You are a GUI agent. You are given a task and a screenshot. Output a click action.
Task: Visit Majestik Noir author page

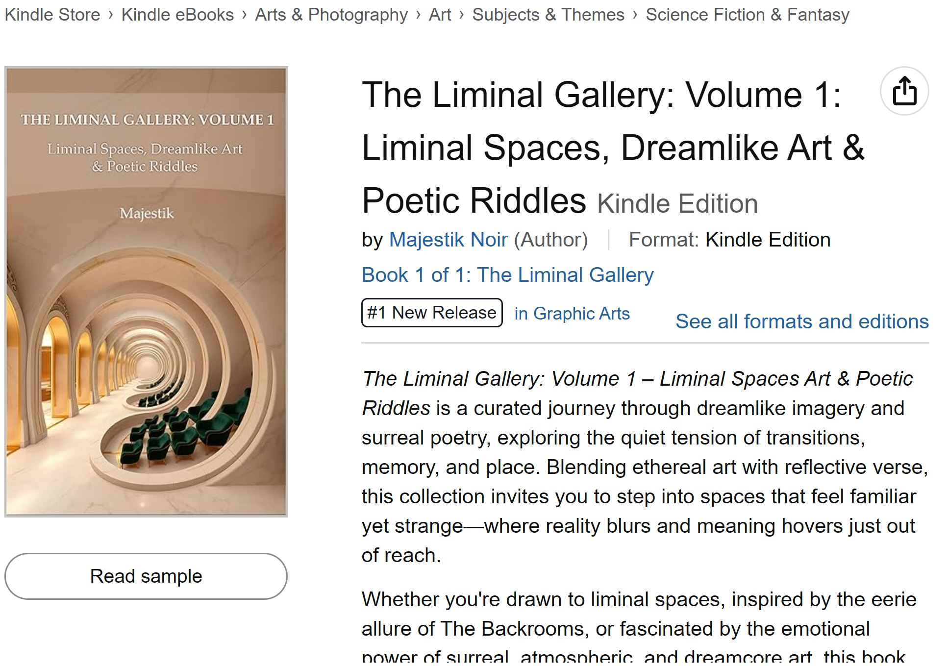pos(448,240)
